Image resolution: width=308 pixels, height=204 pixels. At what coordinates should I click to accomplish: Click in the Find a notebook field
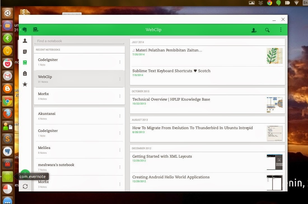(x=79, y=41)
